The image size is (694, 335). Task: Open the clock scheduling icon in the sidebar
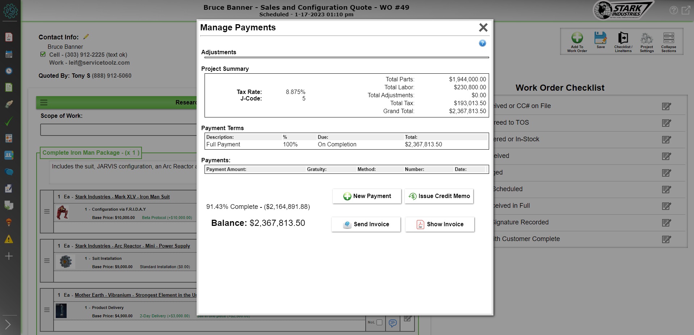pyautogui.click(x=9, y=71)
